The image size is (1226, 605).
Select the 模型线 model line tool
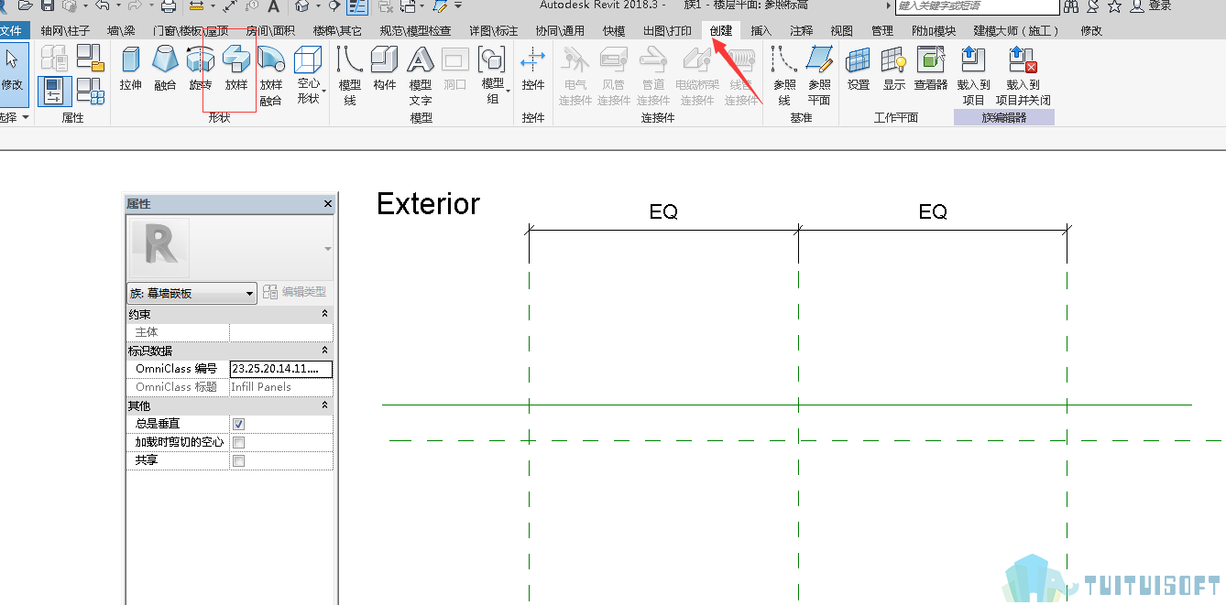click(350, 75)
